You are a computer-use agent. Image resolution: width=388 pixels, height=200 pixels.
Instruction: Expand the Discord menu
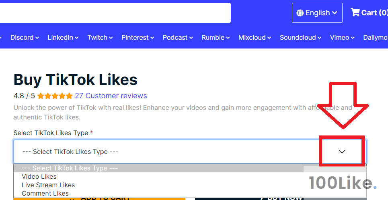[25, 38]
